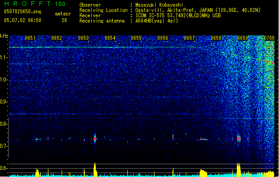Click the kHz axis unit label
This screenshot has height=177, width=279.
[4, 36]
